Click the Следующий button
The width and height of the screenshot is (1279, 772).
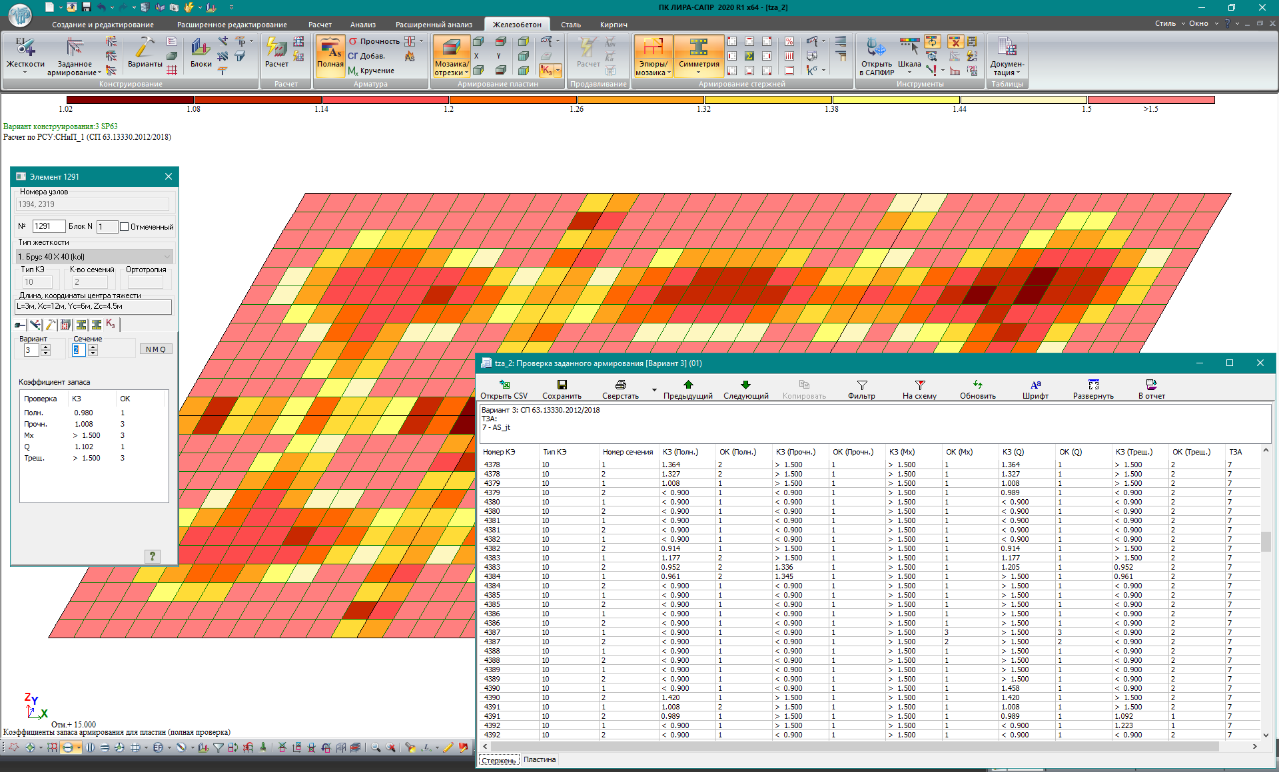745,389
